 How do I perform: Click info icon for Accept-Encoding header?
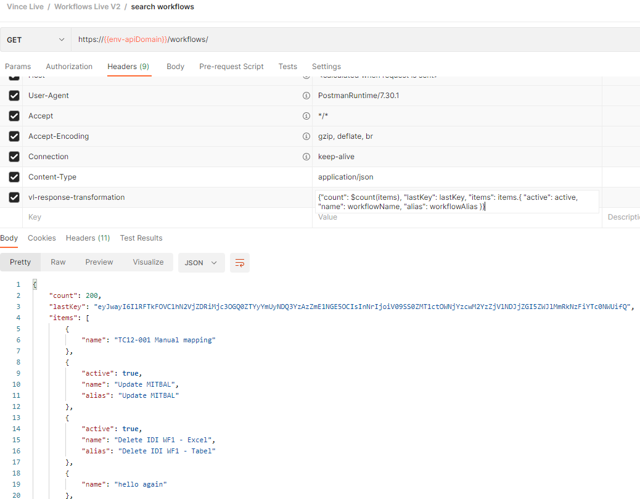coord(306,136)
